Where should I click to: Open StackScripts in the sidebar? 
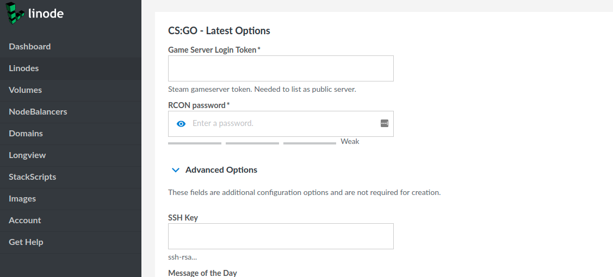pyautogui.click(x=70, y=177)
